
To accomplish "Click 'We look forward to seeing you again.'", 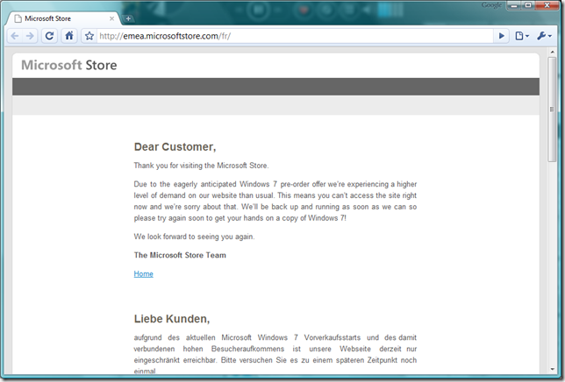I will [194, 237].
